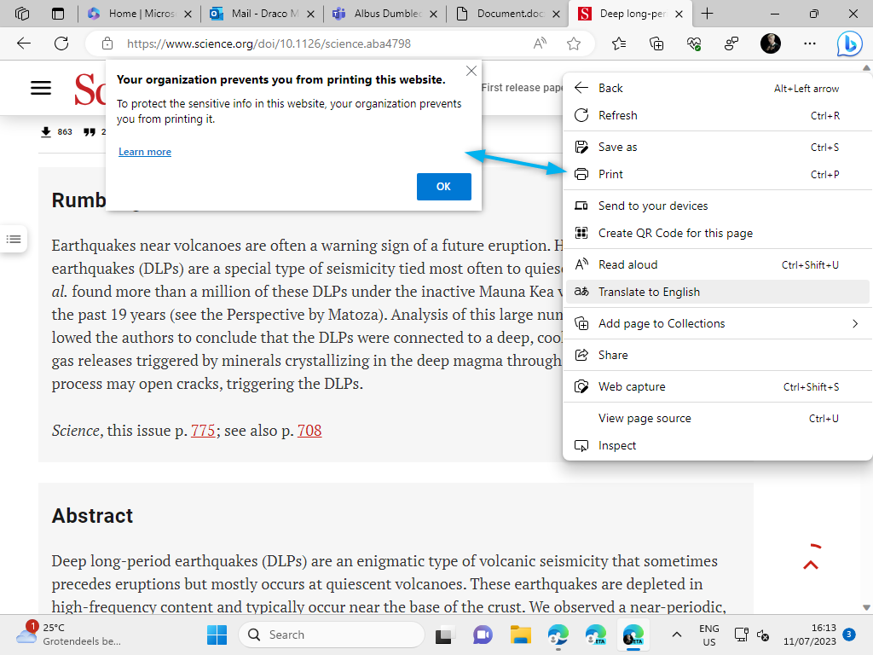
Task: Choose Translate to English menu item
Action: tap(649, 292)
